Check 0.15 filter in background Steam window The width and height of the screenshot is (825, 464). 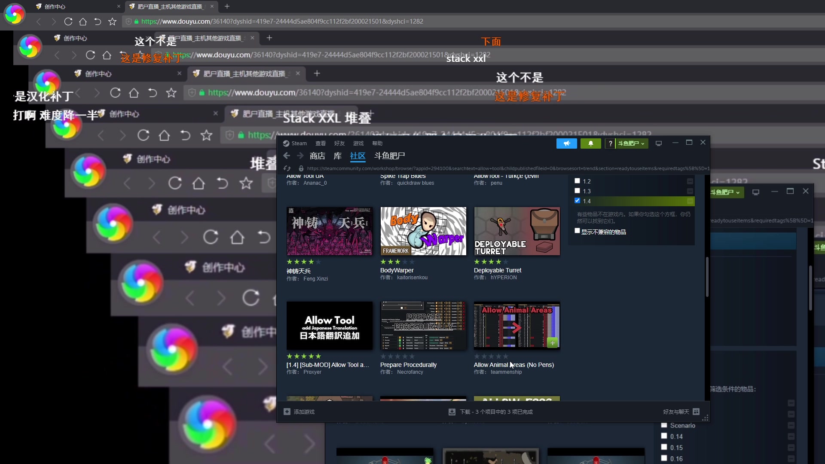pos(664,447)
